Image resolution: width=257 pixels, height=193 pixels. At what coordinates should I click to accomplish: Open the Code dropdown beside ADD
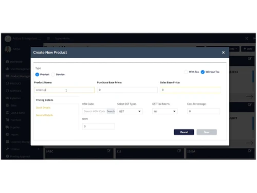click(234, 49)
